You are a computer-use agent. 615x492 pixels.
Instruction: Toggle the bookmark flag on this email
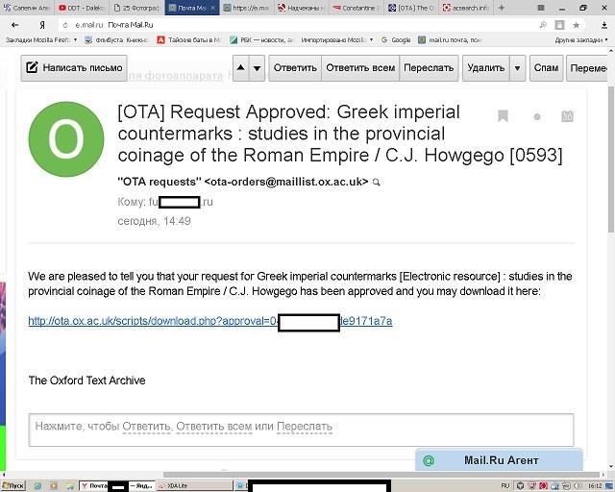click(503, 116)
